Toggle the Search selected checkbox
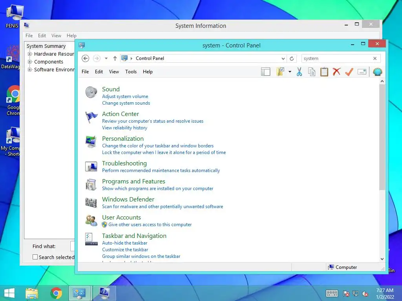402x301 pixels. (35, 257)
